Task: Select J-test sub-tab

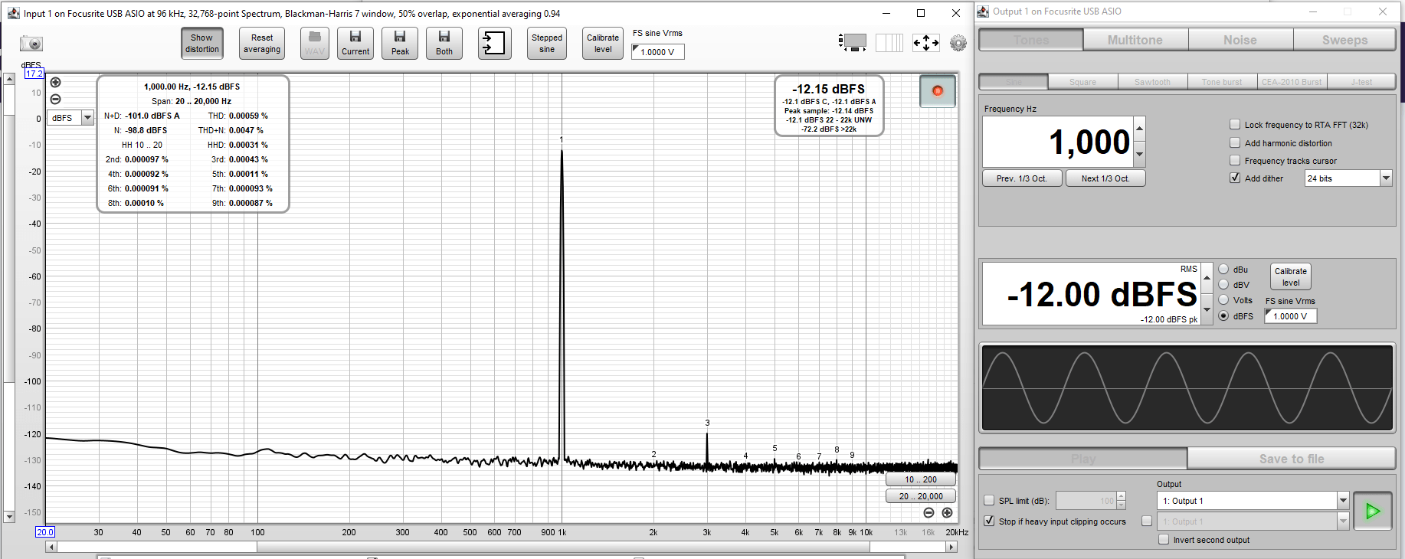Action: pos(1361,82)
